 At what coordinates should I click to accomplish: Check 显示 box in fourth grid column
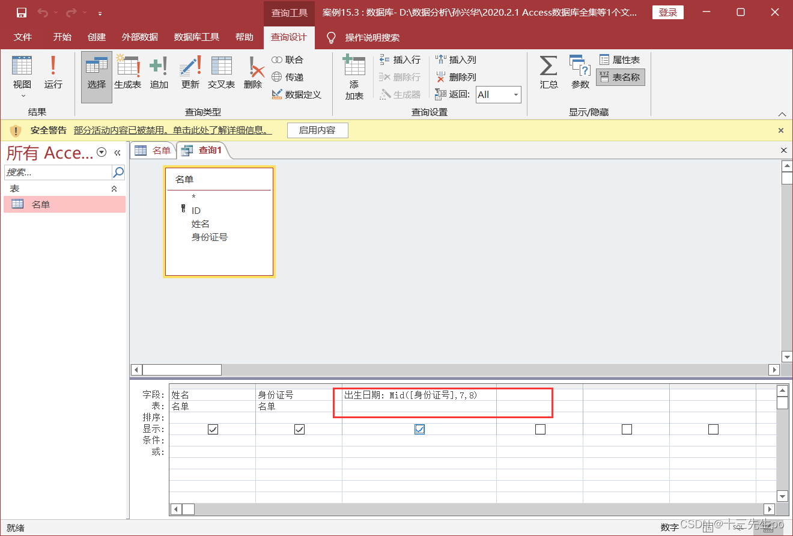tap(540, 429)
